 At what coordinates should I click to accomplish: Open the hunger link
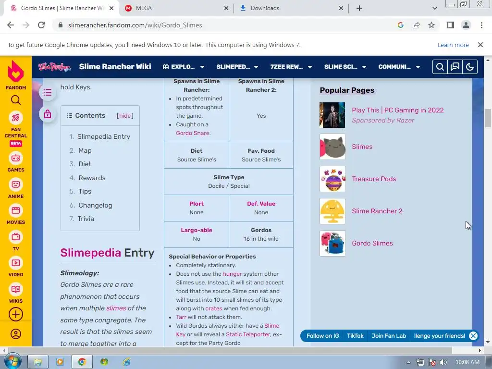[232, 274]
